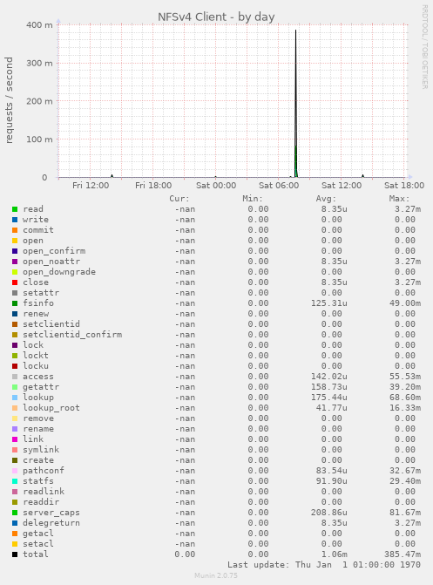Screen dimensions: 433x585
Task: Select the lookup legend label
Action: [38, 398]
